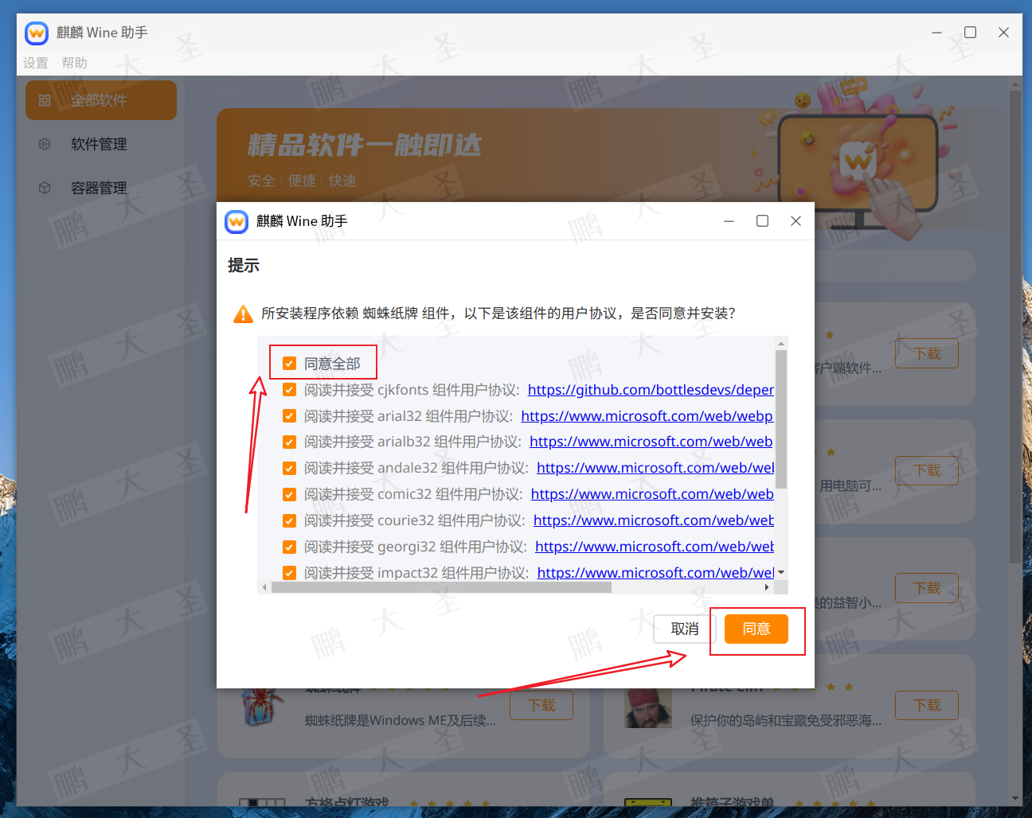Viewport: 1032px width, 818px height.
Task: Open the georgi32 Microsoft agreement link
Action: click(x=655, y=547)
